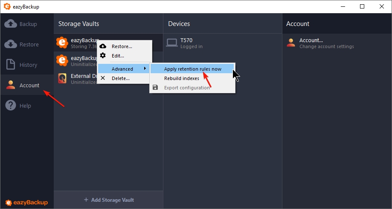Click the Restore cloud download icon
The image size is (392, 209).
(x=11, y=44)
